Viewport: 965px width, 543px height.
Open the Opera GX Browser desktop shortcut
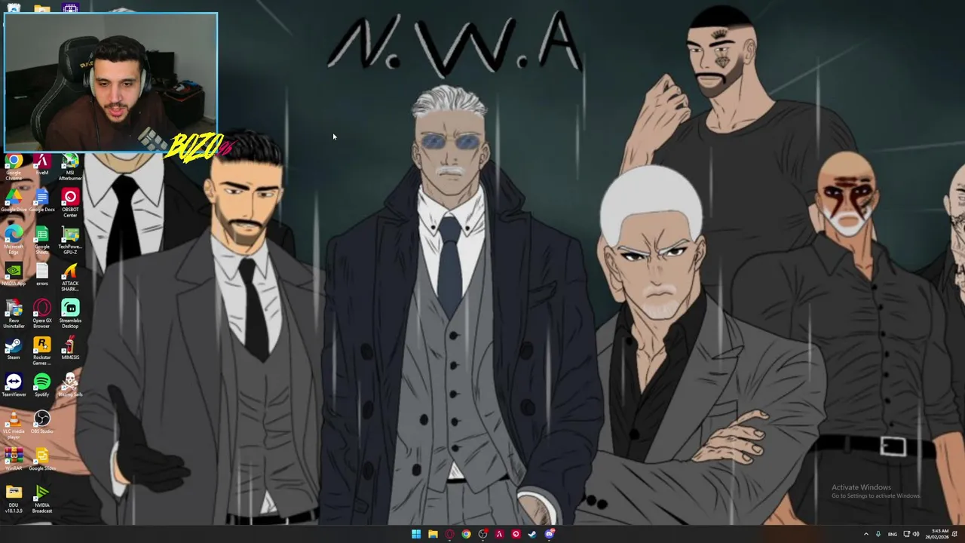(x=42, y=314)
